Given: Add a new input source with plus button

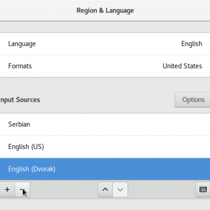Looking at the screenshot, I should [7, 190].
